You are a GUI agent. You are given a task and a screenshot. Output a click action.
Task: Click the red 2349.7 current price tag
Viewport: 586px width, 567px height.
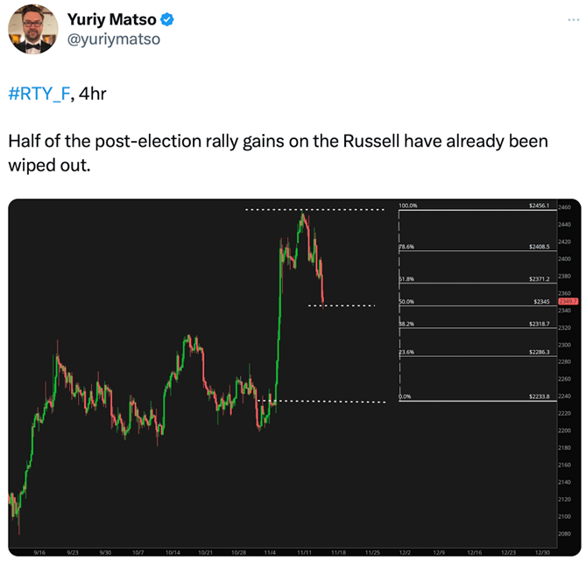tap(568, 301)
